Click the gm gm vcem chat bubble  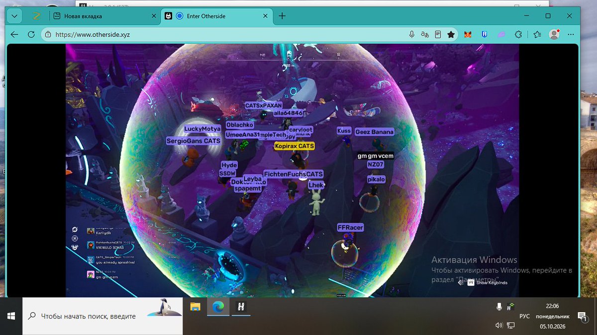376,156
